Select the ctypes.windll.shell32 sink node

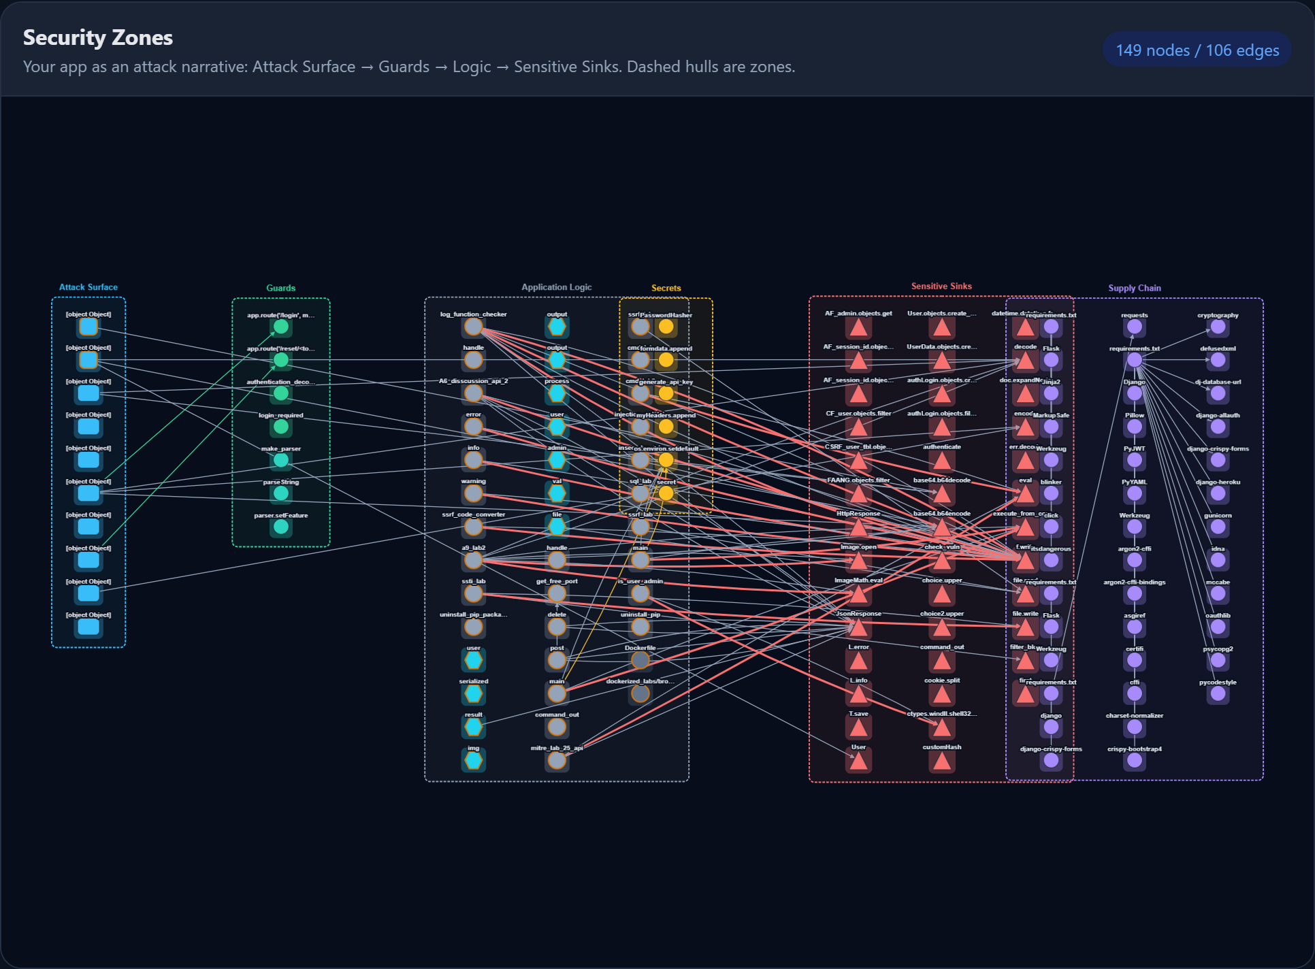tap(942, 728)
